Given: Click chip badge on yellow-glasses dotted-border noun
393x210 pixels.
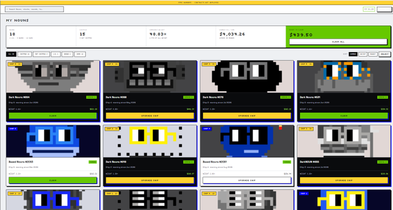Looking at the screenshot, I should (112, 129).
